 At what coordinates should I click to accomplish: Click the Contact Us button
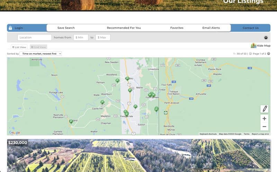(250, 28)
